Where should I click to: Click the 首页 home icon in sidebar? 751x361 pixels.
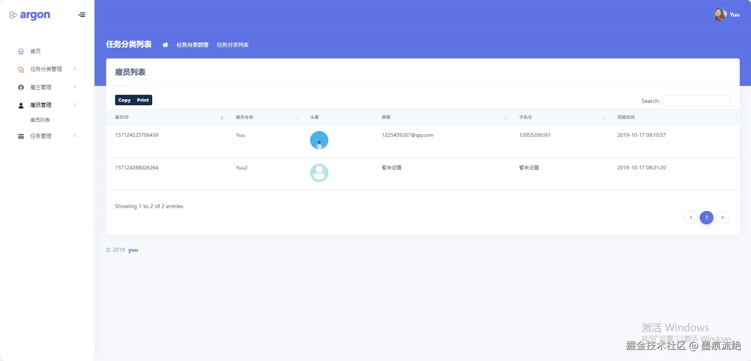coord(21,52)
